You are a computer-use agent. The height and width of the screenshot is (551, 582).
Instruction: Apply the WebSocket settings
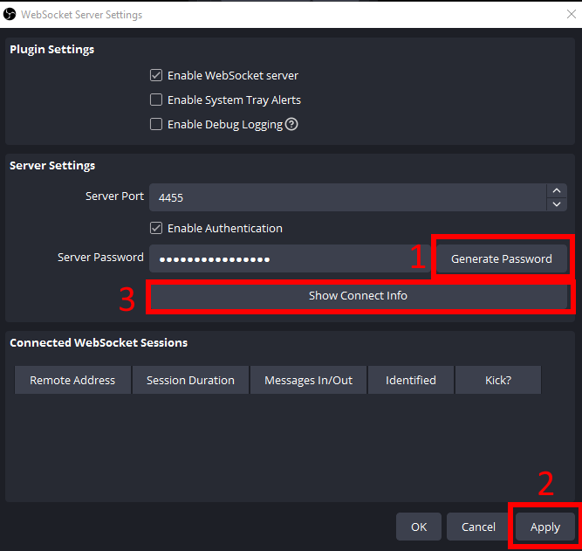point(544,527)
